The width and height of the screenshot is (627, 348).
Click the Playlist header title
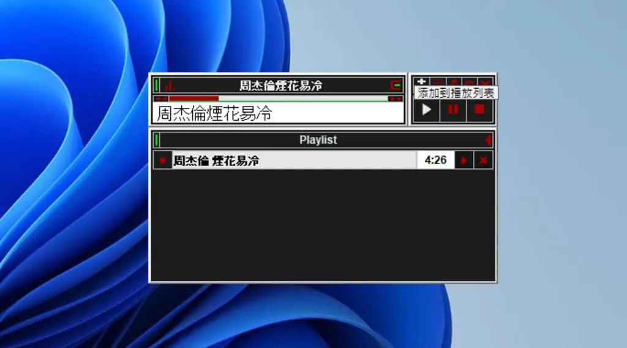[318, 140]
